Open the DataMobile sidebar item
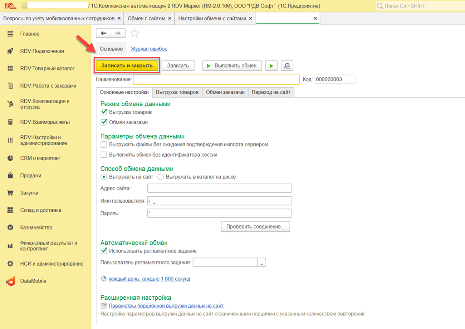Screen dimensions: 465x329 tap(33, 281)
